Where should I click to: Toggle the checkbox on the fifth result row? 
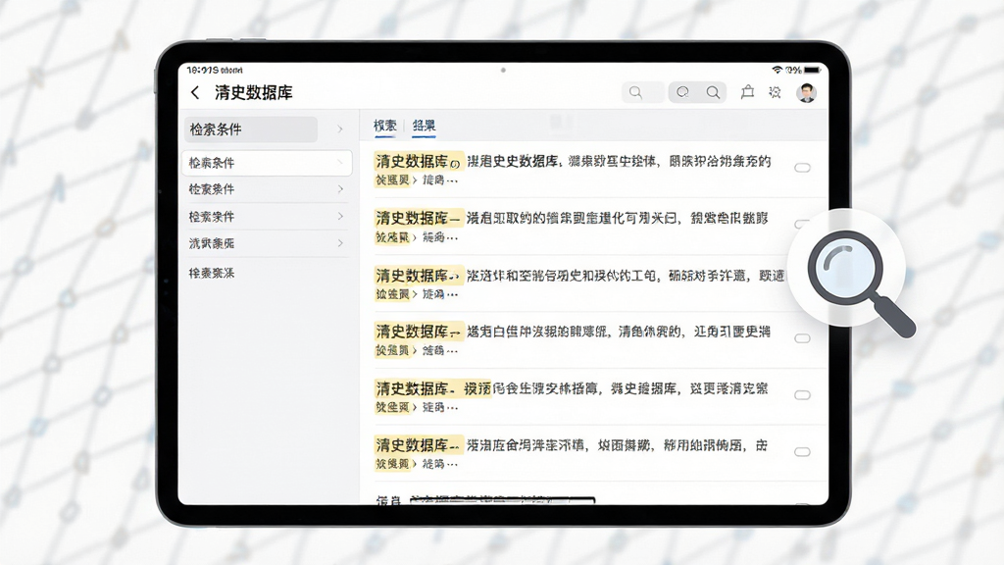click(x=802, y=395)
